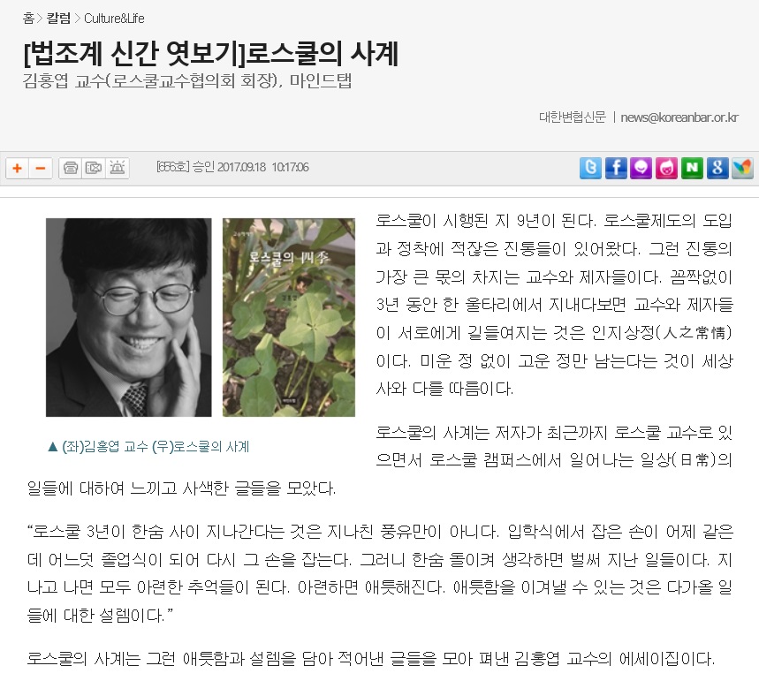Decrease font size with minus button
Screen dimensions: 759x681
(x=41, y=169)
